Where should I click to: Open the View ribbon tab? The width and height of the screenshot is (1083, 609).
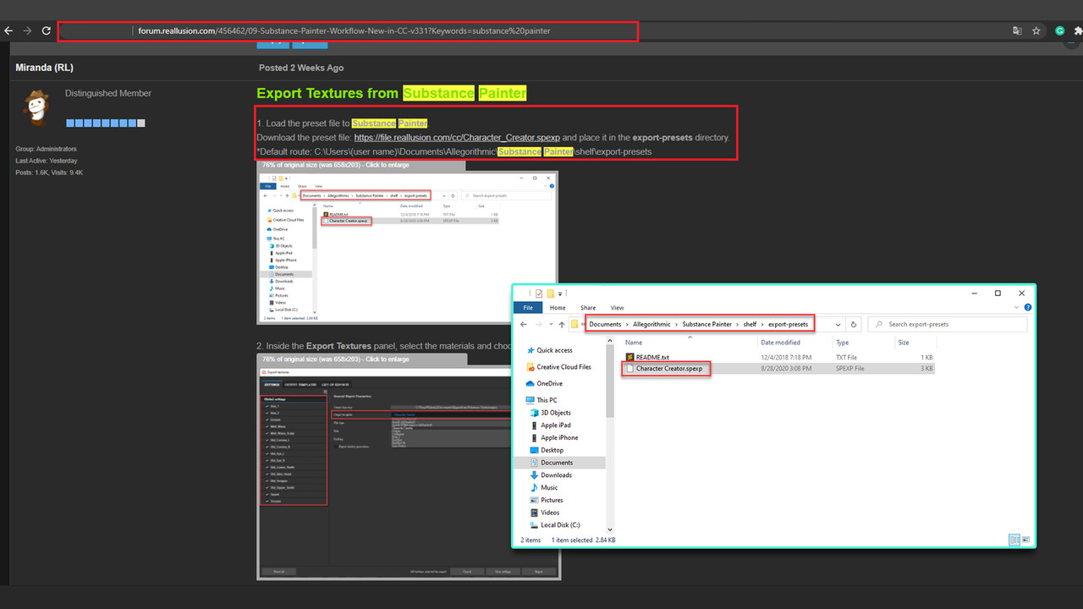point(617,308)
